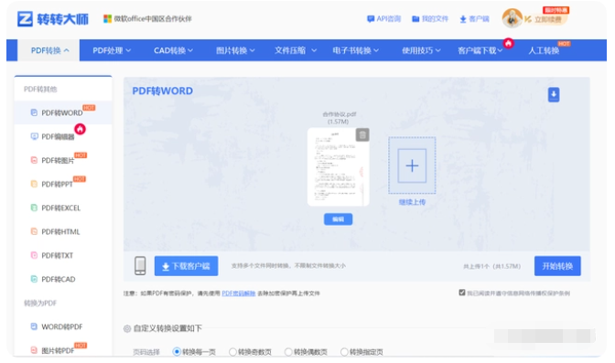The width and height of the screenshot is (615, 363).
Task: Click the PDF转PPT sidebar icon
Action: tap(34, 184)
